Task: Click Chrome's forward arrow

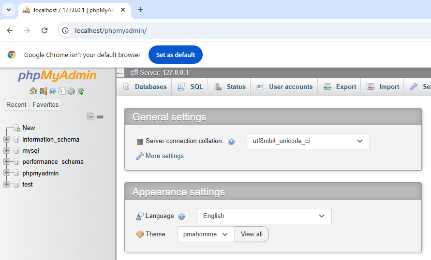Action: pyautogui.click(x=27, y=30)
